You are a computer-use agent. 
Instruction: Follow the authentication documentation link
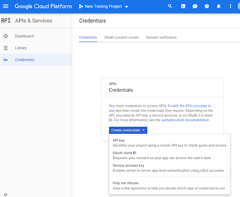click(185, 120)
